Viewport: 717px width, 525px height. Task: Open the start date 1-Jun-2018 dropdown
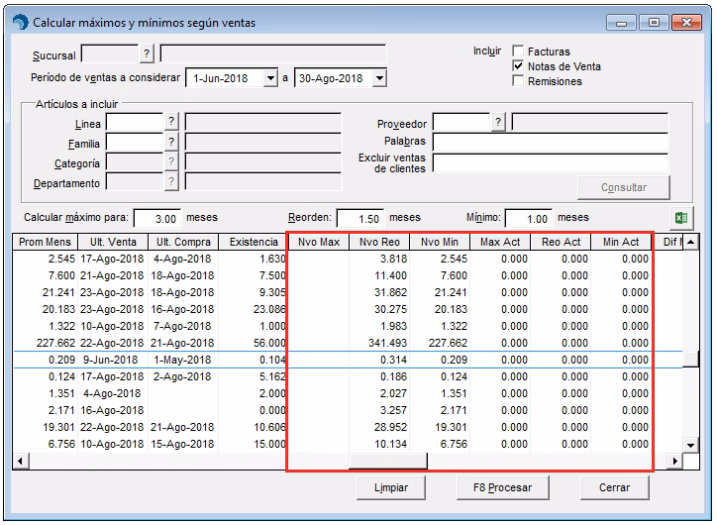click(x=271, y=78)
